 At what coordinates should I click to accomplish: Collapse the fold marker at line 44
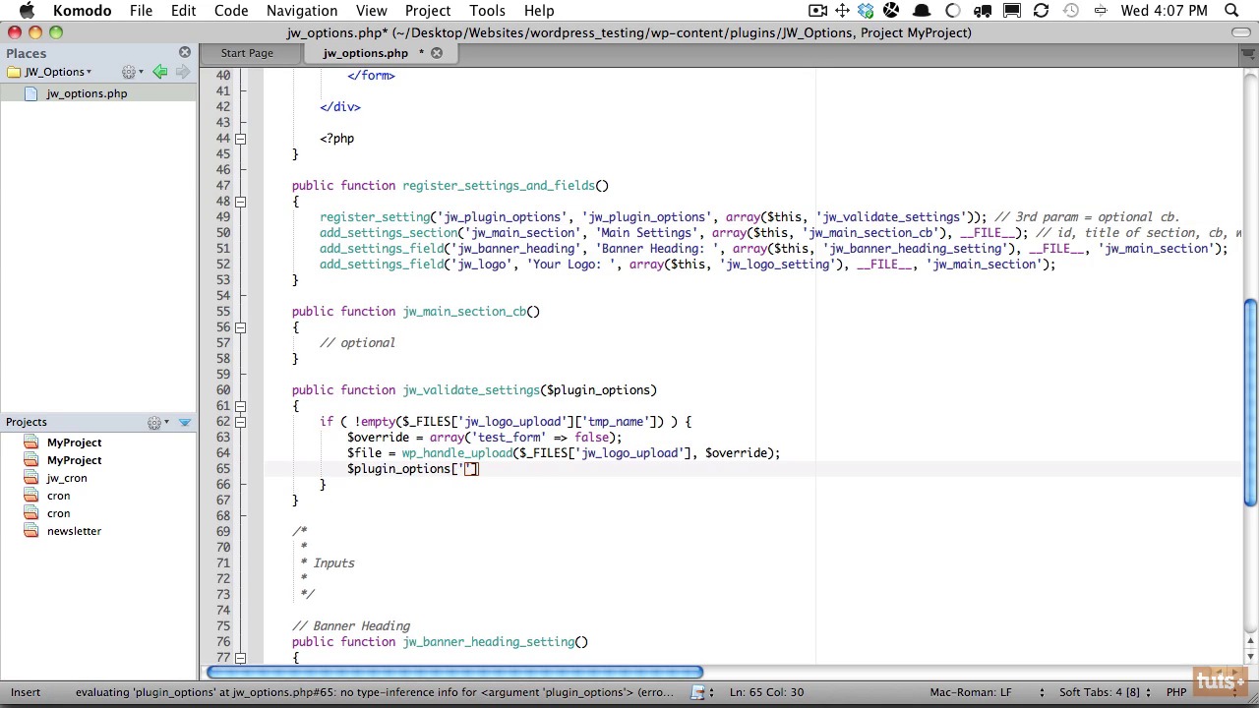tap(240, 139)
